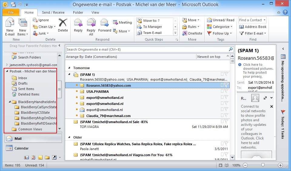Image resolution: width=291 pixels, height=171 pixels.
Task: Switch to Contacts using the navigation icon
Action: pyautogui.click(x=26, y=157)
